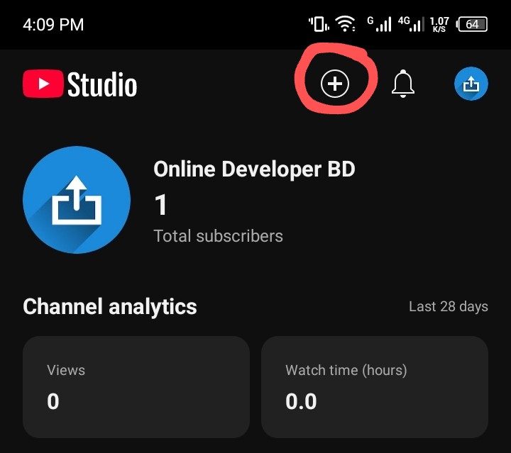Tap the 4G signal strength icon

[411, 24]
